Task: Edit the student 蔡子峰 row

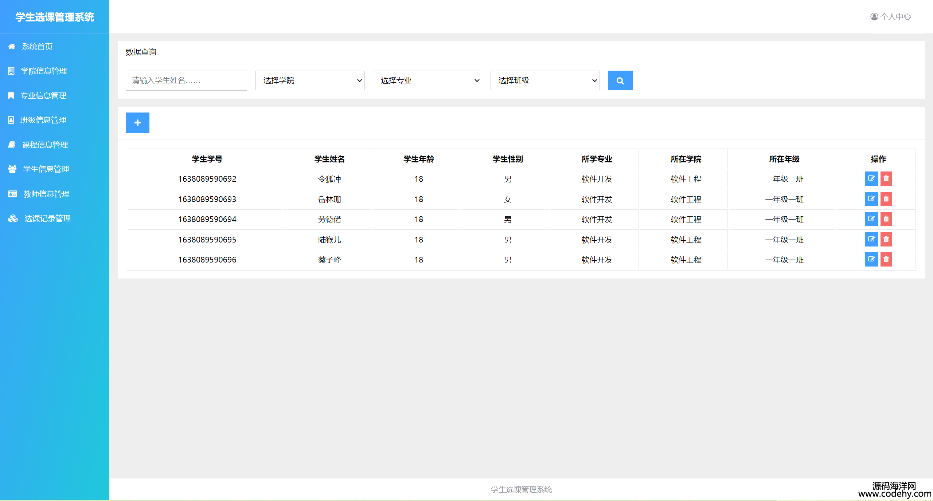Action: 871,260
